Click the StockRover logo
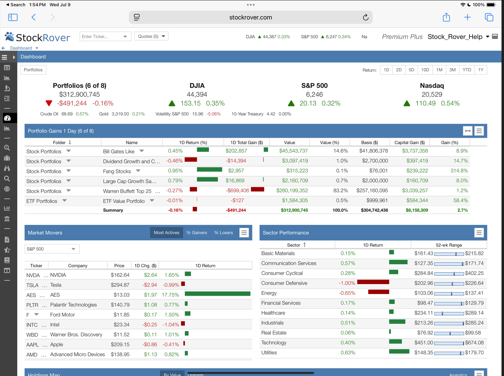The width and height of the screenshot is (504, 376). coord(37,37)
